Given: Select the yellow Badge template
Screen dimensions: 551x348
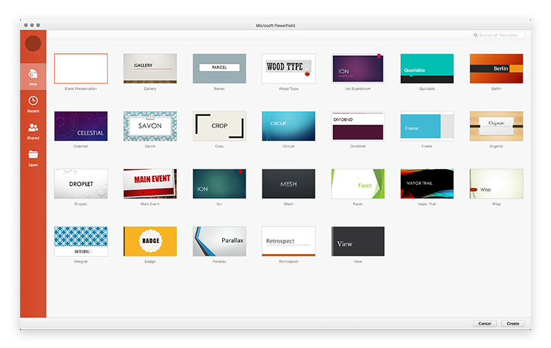Looking at the screenshot, I should [x=150, y=241].
